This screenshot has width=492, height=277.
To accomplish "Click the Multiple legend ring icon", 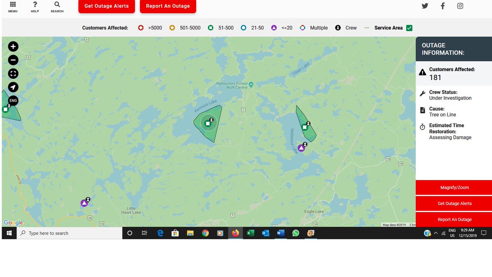I will click(x=303, y=28).
